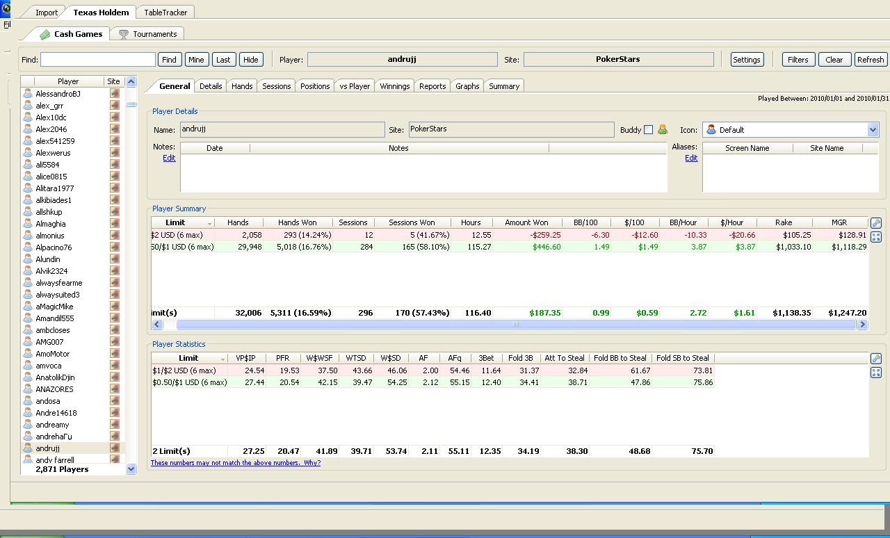Open the player Icon dropdown showing Default
The width and height of the screenshot is (890, 538).
pyautogui.click(x=873, y=130)
